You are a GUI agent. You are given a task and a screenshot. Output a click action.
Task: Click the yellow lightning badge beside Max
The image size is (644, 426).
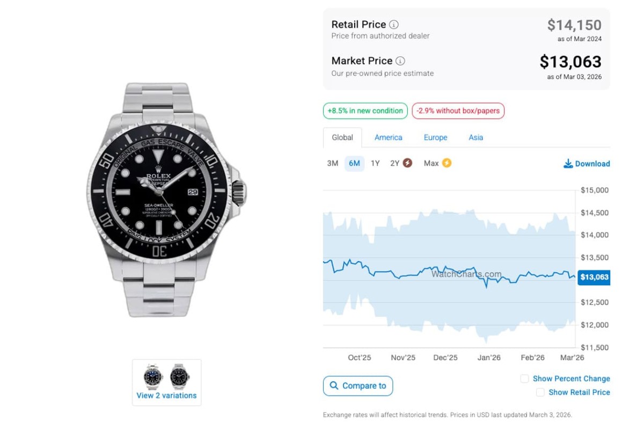click(x=447, y=163)
